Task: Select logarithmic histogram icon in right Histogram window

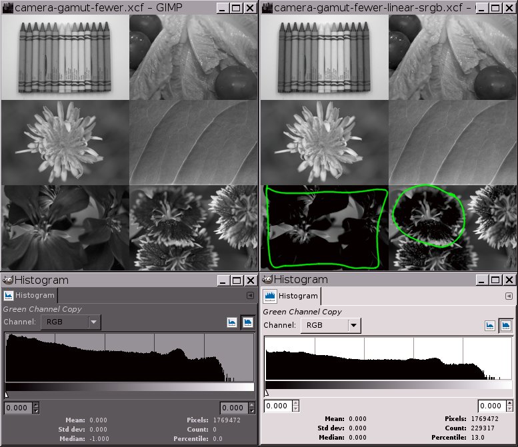Action: [x=506, y=326]
